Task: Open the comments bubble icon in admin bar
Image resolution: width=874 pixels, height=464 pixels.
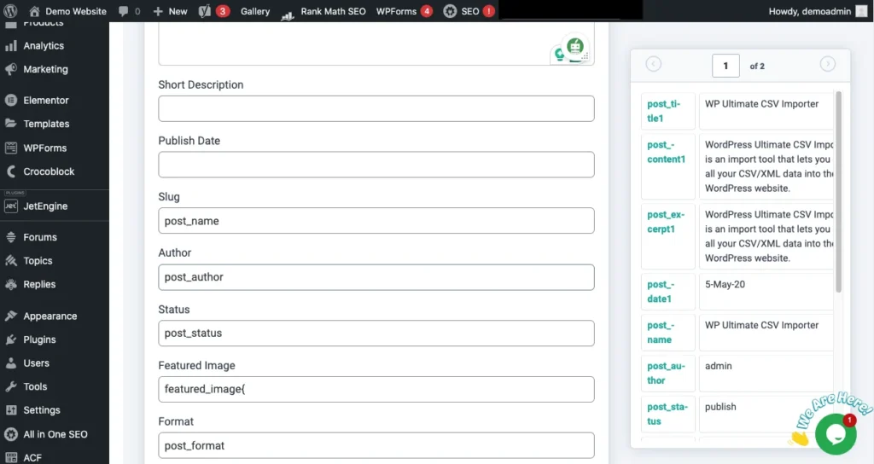Action: point(124,11)
